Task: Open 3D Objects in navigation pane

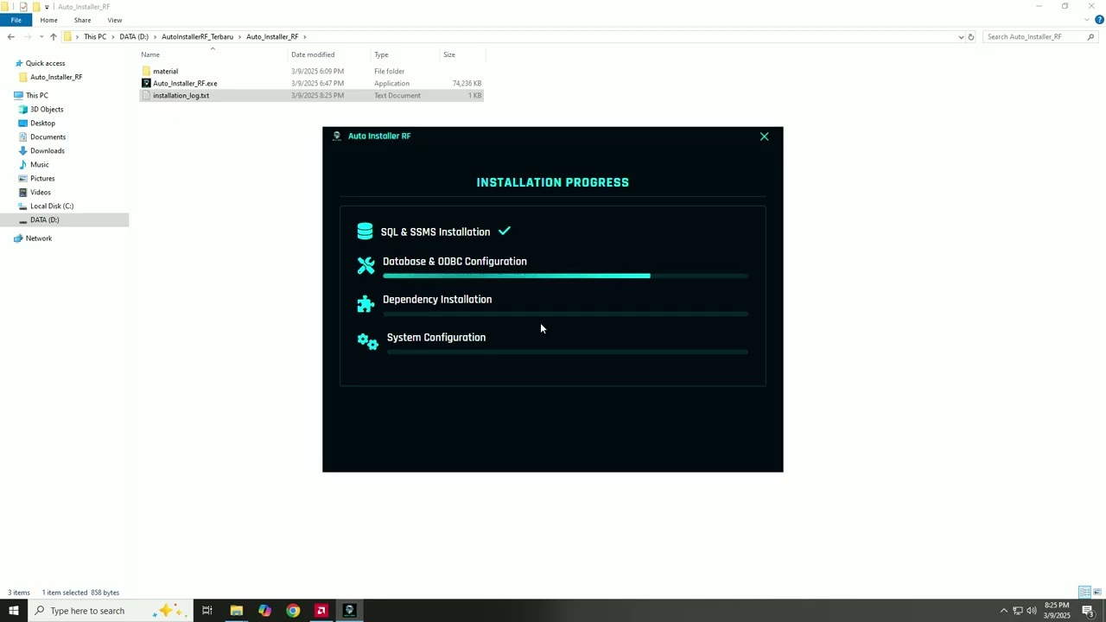Action: (47, 109)
